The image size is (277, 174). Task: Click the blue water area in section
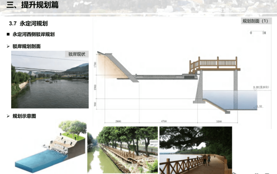pyautogui.click(x=230, y=100)
